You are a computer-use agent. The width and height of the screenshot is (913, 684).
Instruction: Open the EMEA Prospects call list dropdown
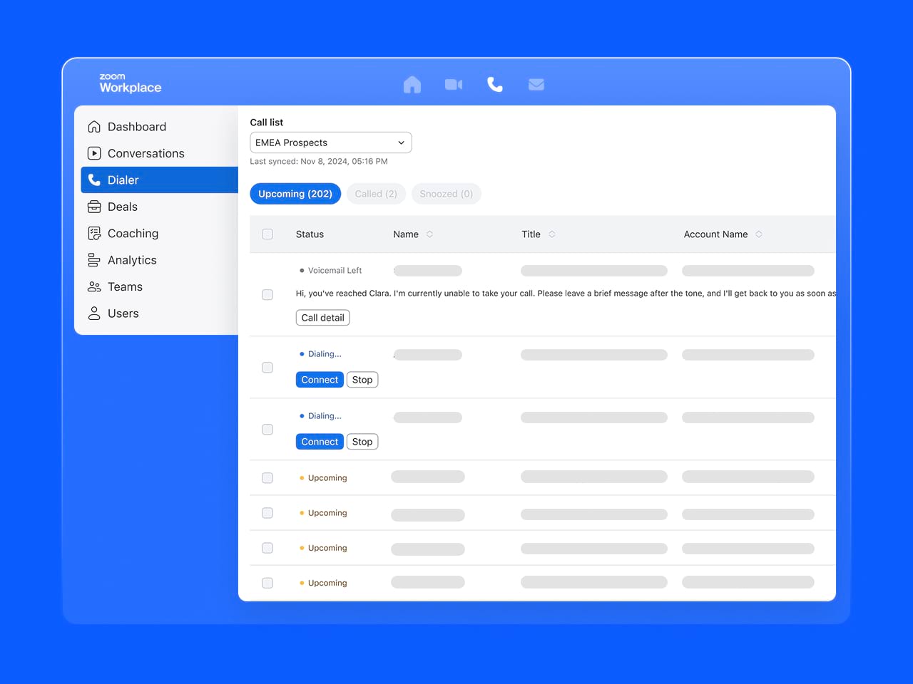330,142
